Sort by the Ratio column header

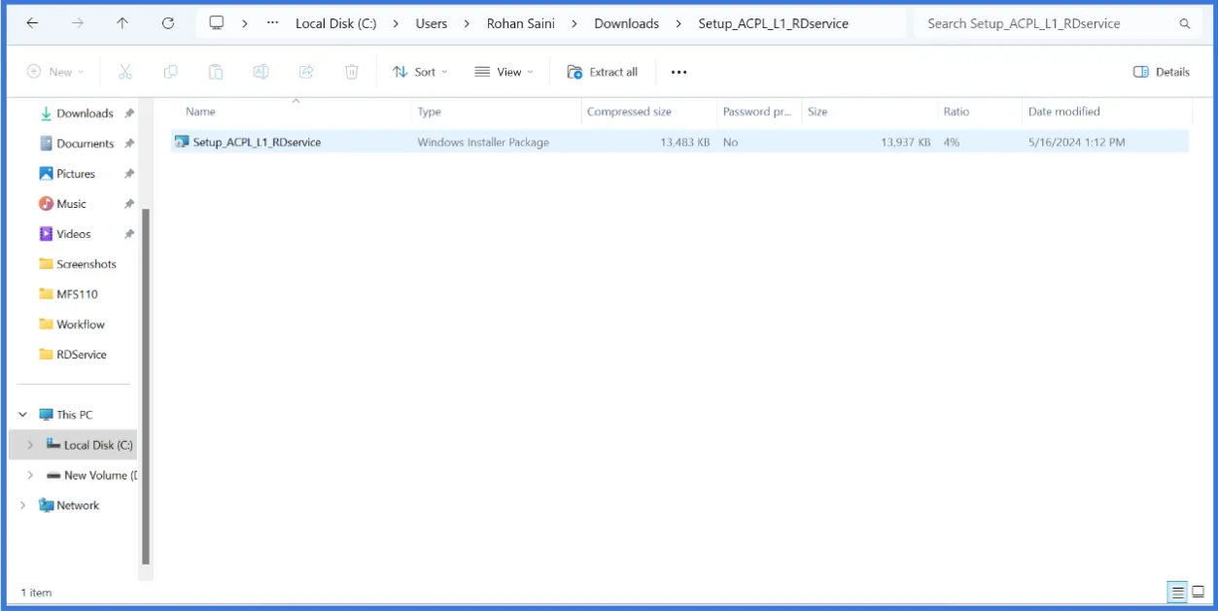(x=957, y=112)
